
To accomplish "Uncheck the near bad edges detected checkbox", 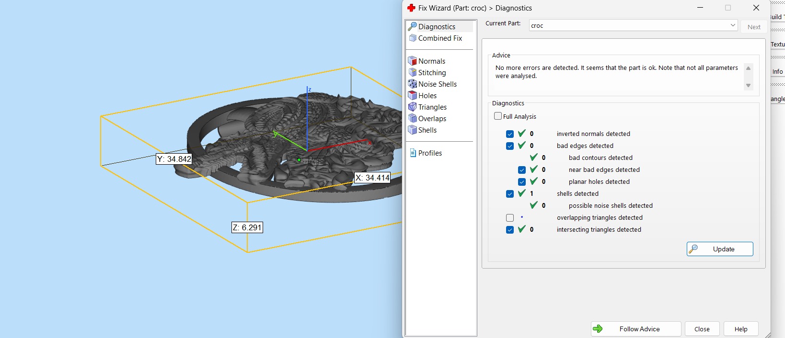I will [522, 170].
